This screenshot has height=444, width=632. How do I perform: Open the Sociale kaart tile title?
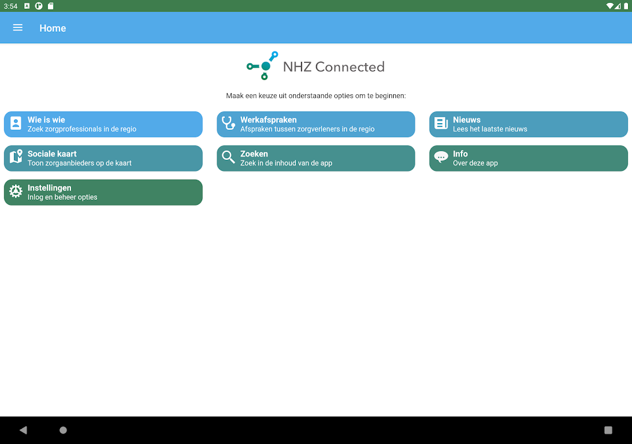click(x=52, y=154)
